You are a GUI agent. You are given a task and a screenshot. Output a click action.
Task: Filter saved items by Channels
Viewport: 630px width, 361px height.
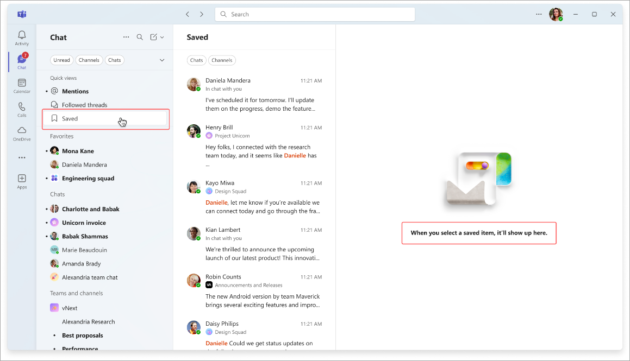[222, 60]
